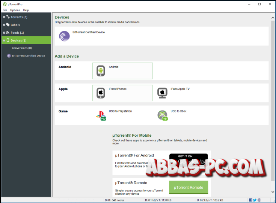This screenshot has width=276, height=203.
Task: Click the USB to Playstation label text
Action: click(x=120, y=111)
